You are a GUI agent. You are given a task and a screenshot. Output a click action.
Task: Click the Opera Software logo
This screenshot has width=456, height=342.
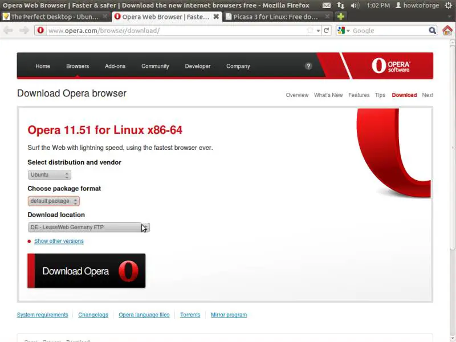tap(391, 66)
